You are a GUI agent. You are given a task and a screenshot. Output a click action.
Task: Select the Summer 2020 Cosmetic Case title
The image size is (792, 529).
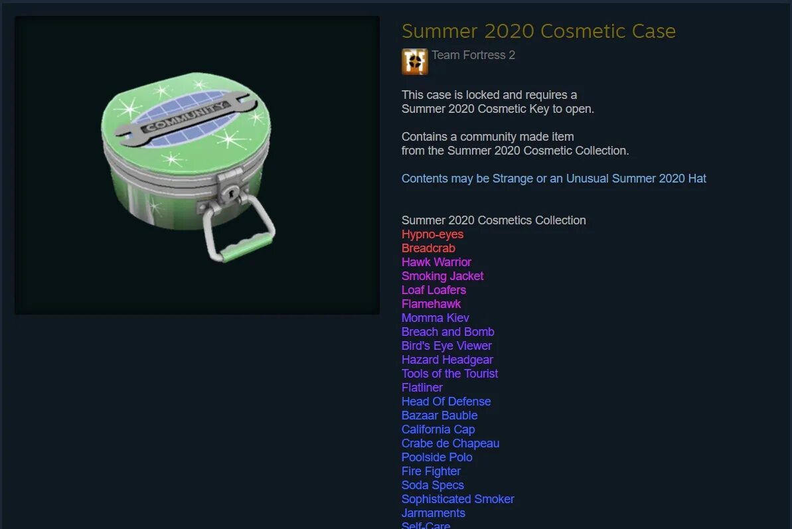pos(538,31)
